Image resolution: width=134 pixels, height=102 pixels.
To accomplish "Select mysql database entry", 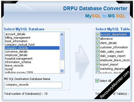I will [32, 69].
